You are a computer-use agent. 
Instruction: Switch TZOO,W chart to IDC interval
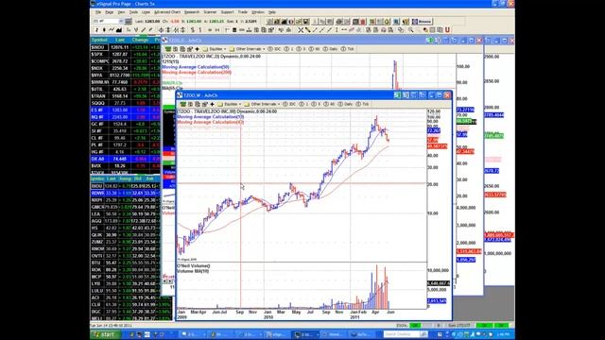click(x=289, y=104)
